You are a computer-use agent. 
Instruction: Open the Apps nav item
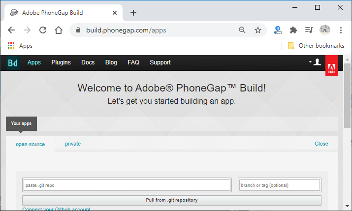pos(34,62)
